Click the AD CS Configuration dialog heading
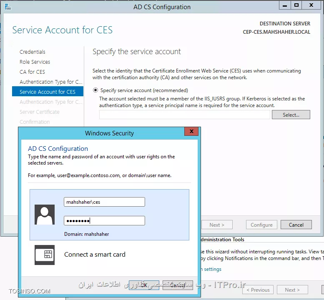Image resolution: width=324 pixels, height=300 pixels. click(58, 149)
